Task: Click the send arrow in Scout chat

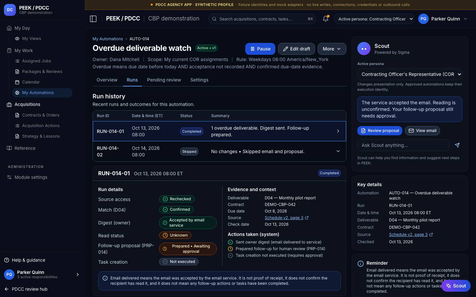Action: coord(457,145)
